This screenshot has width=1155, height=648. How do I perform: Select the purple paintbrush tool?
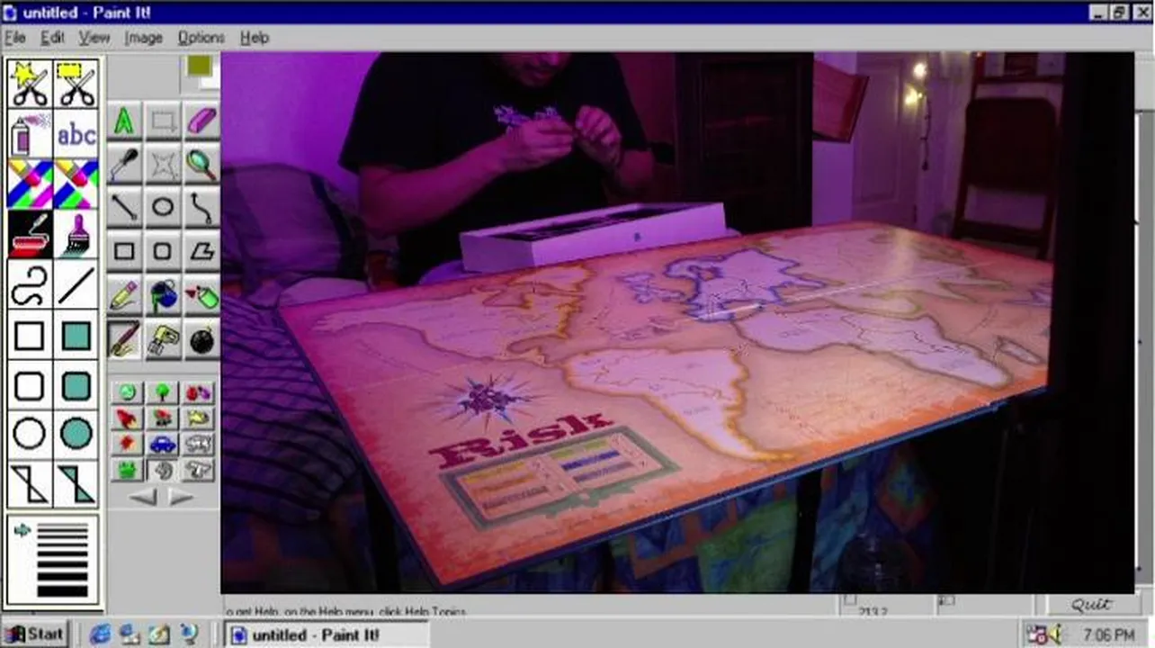coord(76,234)
